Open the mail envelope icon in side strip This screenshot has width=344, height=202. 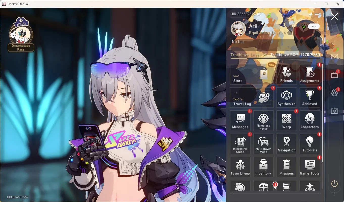[334, 56]
